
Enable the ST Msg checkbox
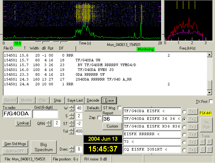point(120,108)
